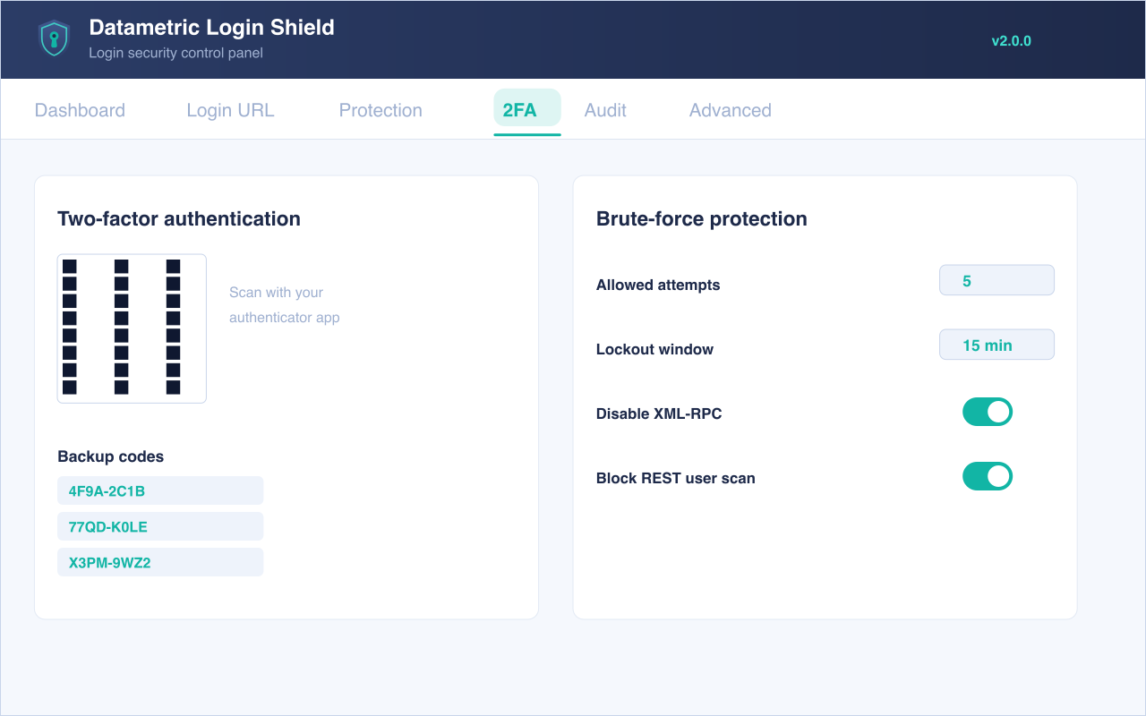
Task: Click the Datametric Login Shield title
Action: (211, 28)
